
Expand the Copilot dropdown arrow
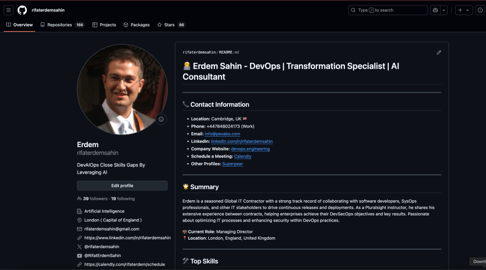pyautogui.click(x=444, y=10)
